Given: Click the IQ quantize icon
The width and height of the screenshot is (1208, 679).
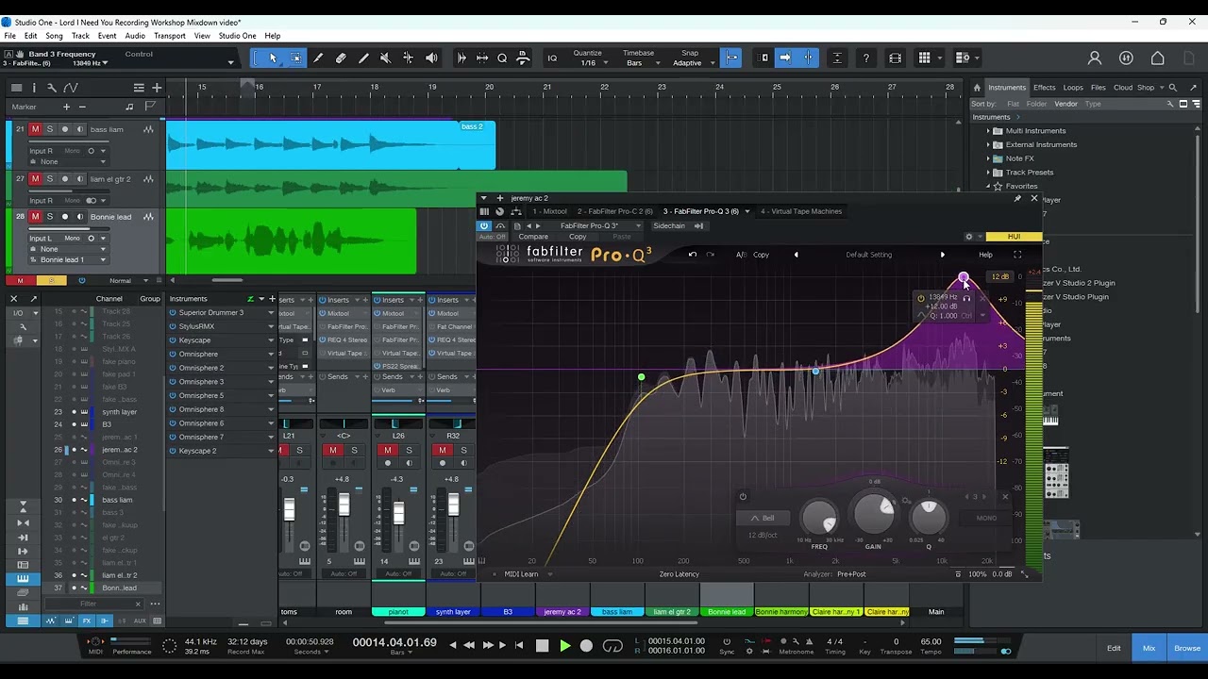Looking at the screenshot, I should tap(552, 58).
